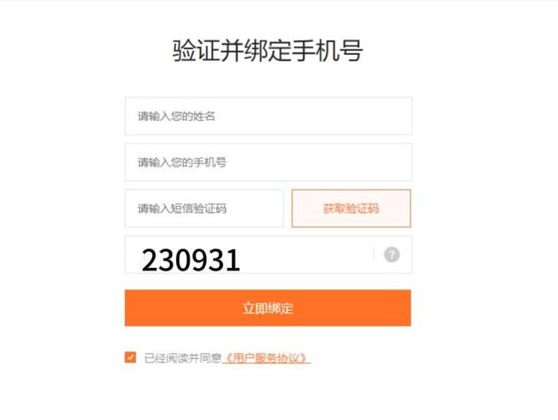
Task: Focus the 请输入您的姓名 name field
Action: [269, 116]
